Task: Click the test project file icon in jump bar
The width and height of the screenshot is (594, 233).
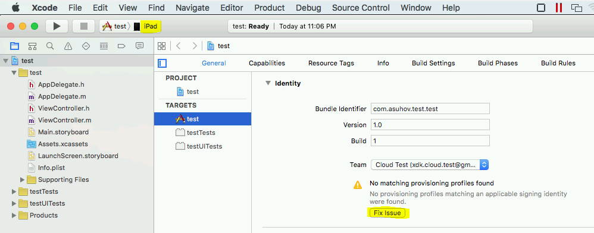Action: click(210, 46)
